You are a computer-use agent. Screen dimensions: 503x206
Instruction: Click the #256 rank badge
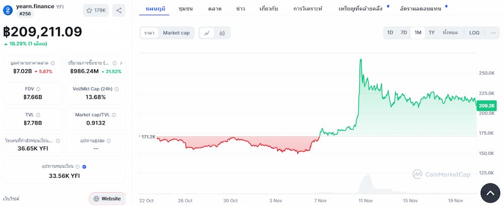[x=25, y=14]
